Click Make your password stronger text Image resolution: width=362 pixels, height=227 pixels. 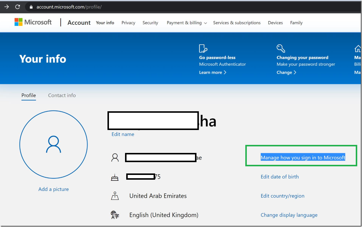point(306,64)
